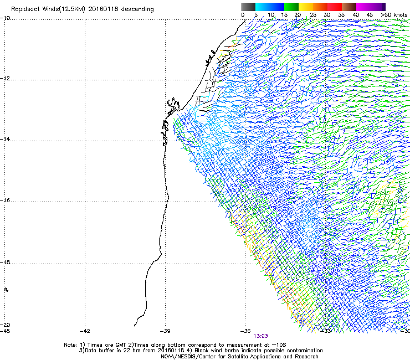Click the magenta 40-45 knots legend color
This screenshot has height=360, width=410.
click(x=363, y=7)
